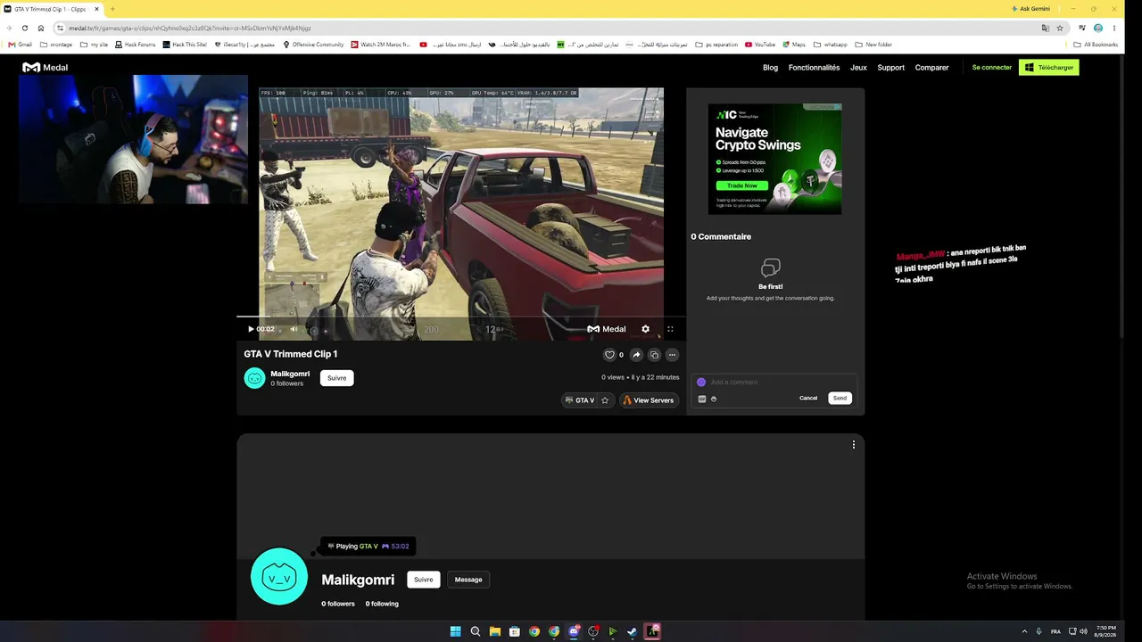Open the Fonctionnalités menu

tap(814, 68)
